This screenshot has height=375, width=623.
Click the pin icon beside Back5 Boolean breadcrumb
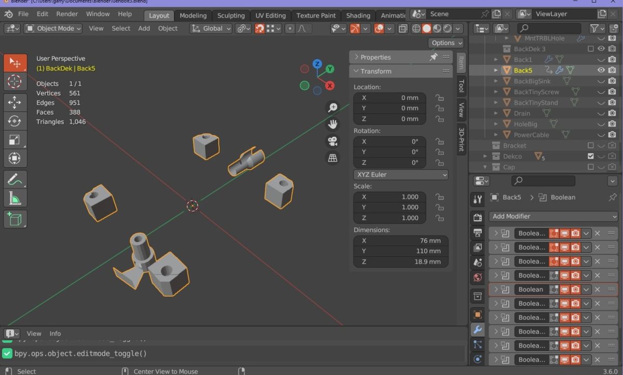coord(612,197)
